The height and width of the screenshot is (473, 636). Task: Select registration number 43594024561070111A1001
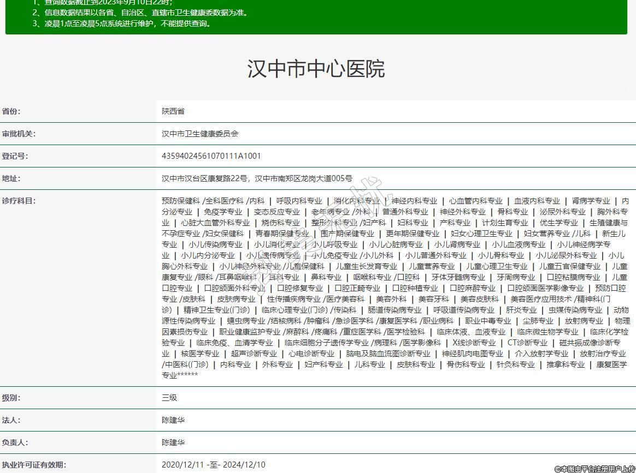click(x=211, y=156)
